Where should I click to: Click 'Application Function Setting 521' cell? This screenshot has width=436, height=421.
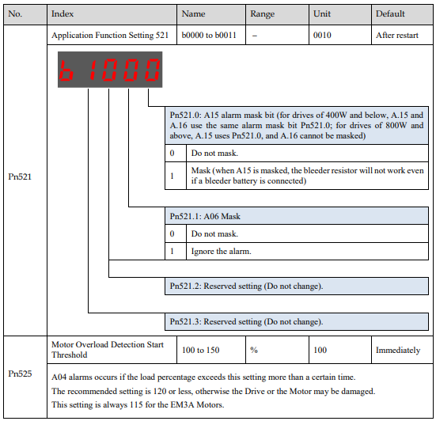[x=112, y=35]
